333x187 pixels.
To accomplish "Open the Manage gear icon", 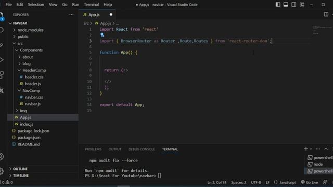I will point(2,171).
